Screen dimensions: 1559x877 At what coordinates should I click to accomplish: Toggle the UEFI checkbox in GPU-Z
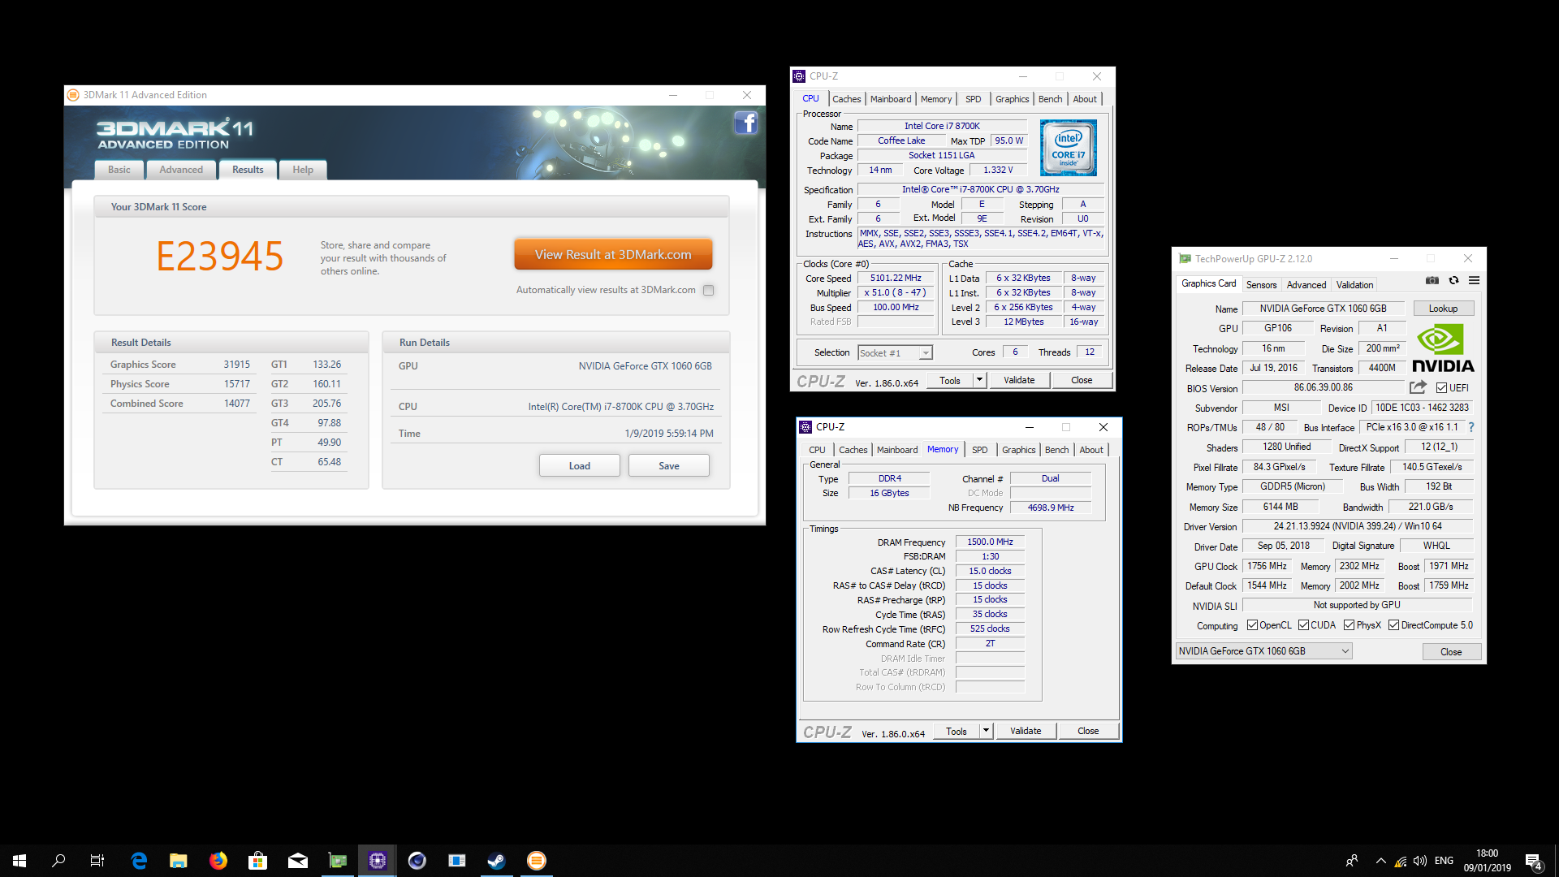(x=1441, y=388)
